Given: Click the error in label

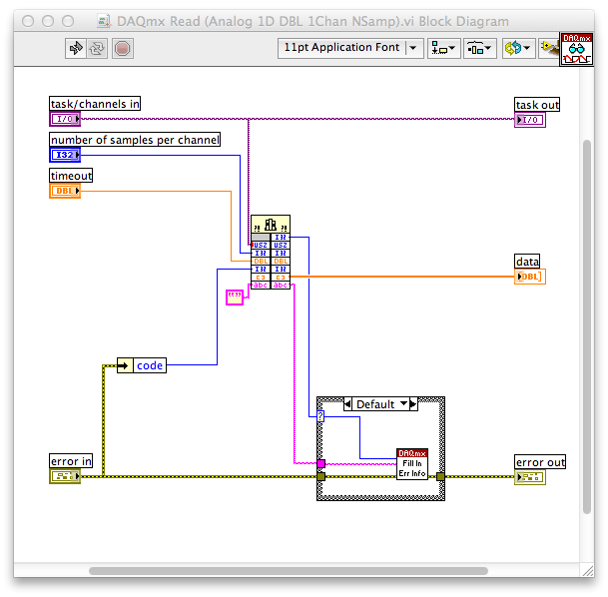Looking at the screenshot, I should (71, 461).
